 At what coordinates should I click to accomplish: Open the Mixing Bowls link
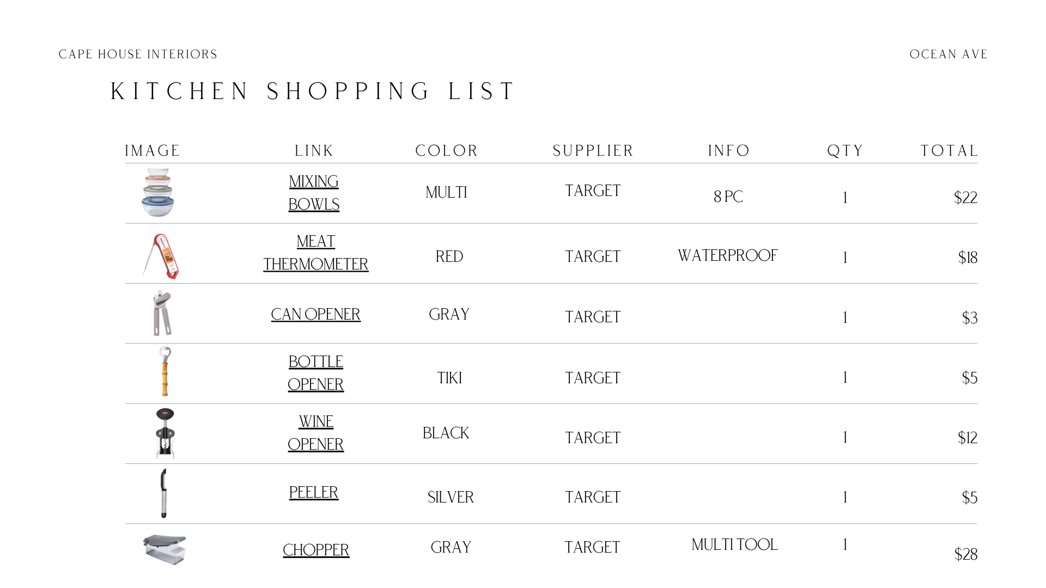pyautogui.click(x=314, y=193)
